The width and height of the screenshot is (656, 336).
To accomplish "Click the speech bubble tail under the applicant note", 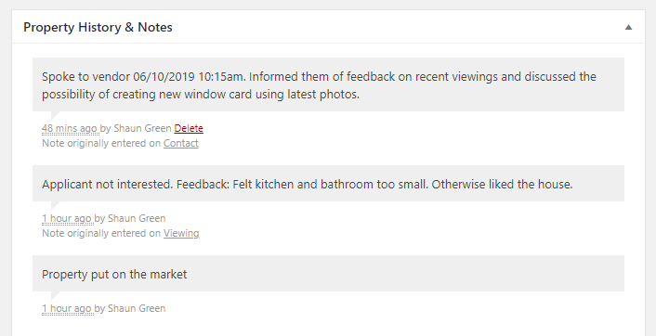I will pos(55,205).
